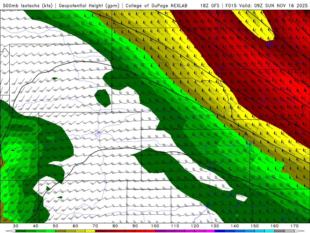Screen dimensions: 310x233
Task: Pick the bright yellow colorbar swatch ending at 70
Action: (x=90, y=231)
